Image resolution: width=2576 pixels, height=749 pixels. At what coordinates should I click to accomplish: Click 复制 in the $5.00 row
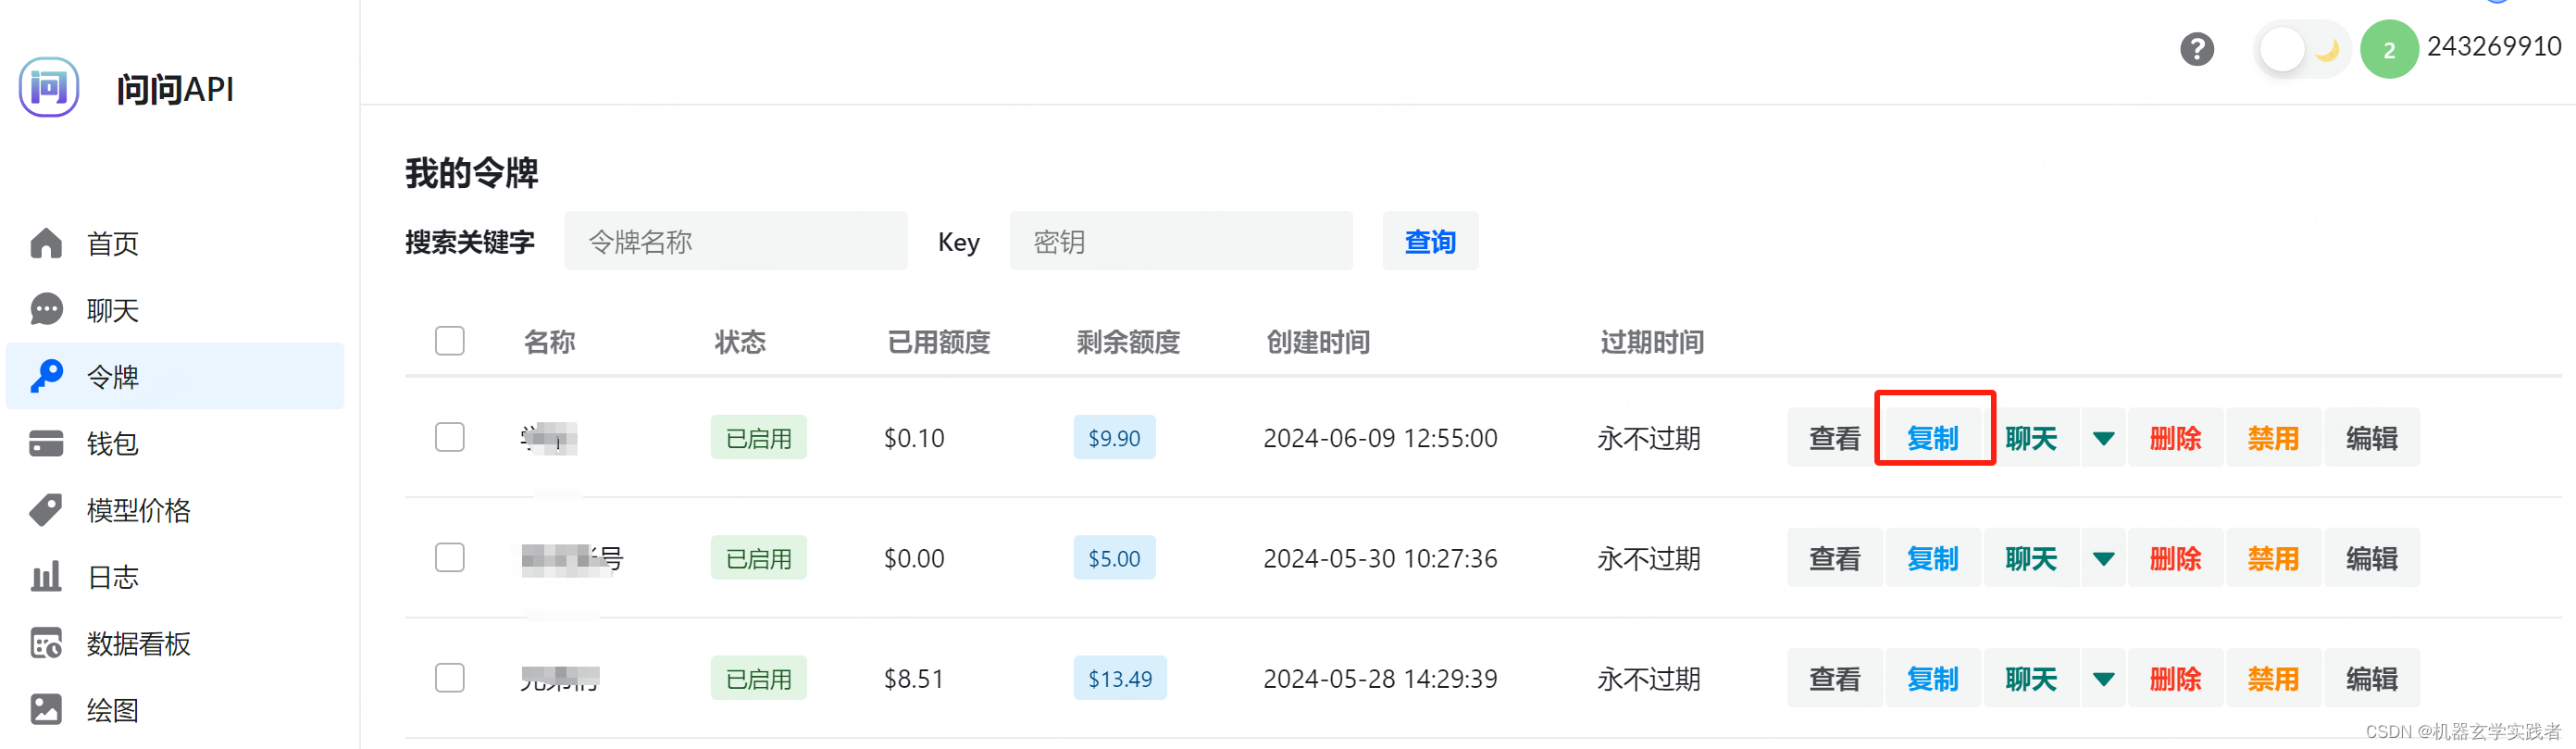pos(1932,558)
